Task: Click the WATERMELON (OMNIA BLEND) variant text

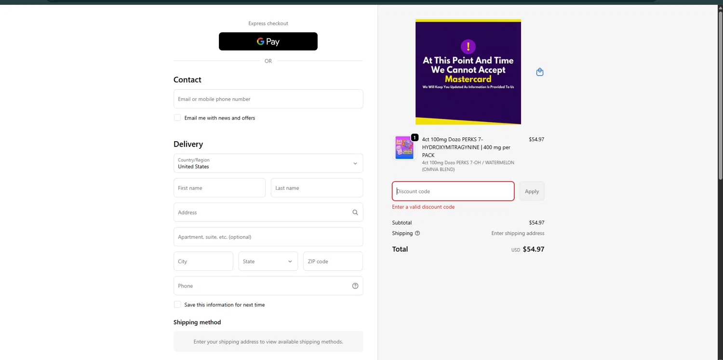Action: [x=468, y=166]
